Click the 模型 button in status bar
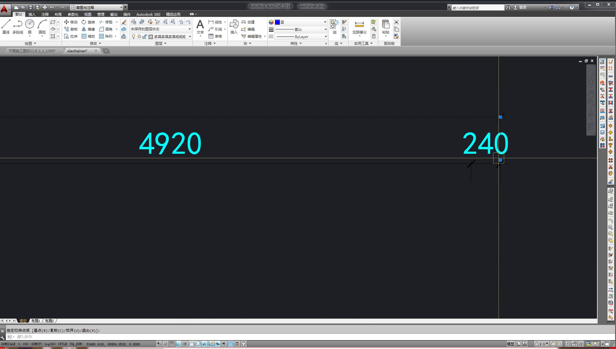This screenshot has width=616, height=349. 510,344
